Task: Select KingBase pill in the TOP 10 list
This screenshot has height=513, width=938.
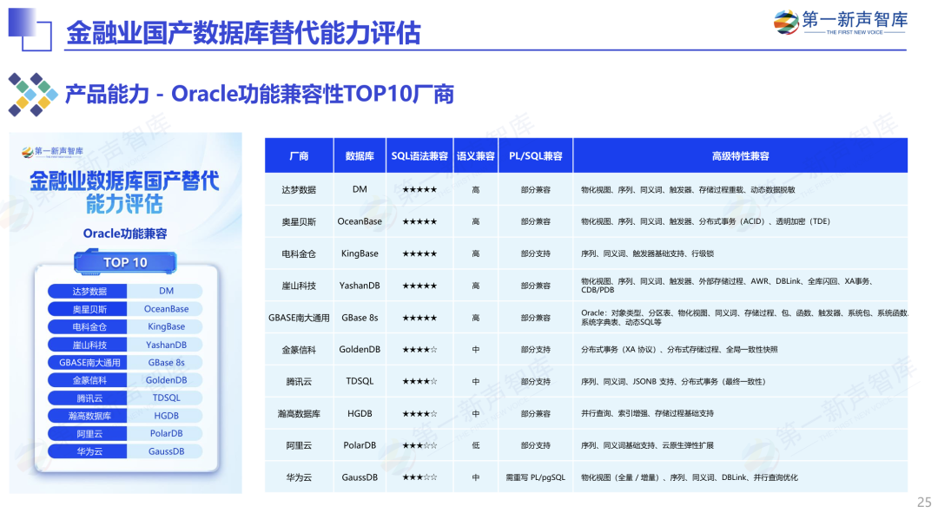Action: point(166,326)
